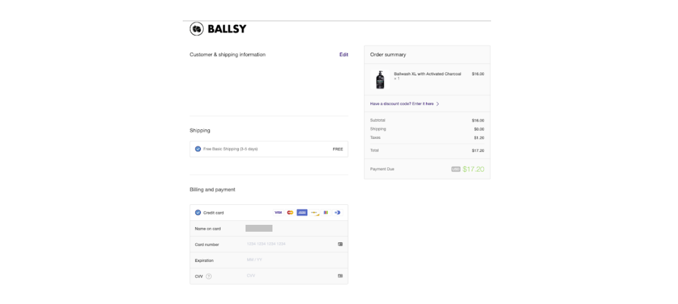Screen dimensions: 678x304
Task: Click the card icon in CVV field
Action: 340,275
